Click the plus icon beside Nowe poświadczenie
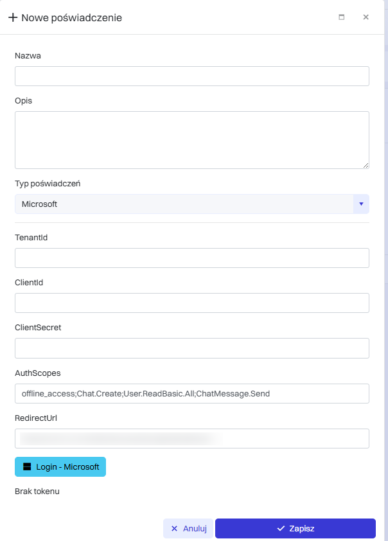Screen dimensions: 388x541 point(13,17)
